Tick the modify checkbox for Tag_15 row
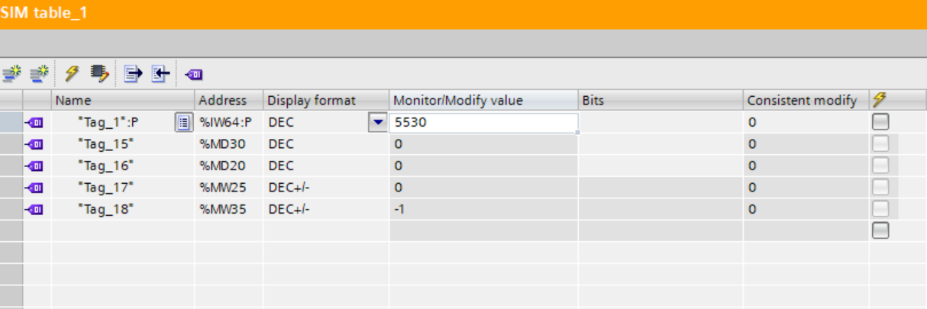The height and width of the screenshot is (309, 927). click(880, 143)
